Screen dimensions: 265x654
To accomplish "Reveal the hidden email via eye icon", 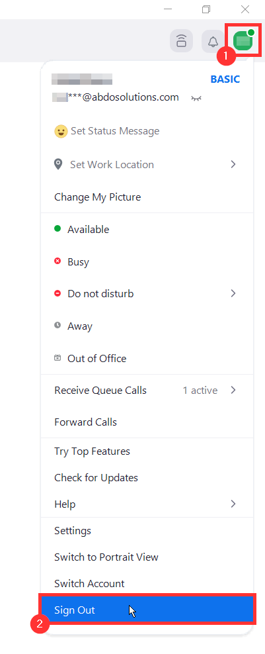I will tap(196, 98).
